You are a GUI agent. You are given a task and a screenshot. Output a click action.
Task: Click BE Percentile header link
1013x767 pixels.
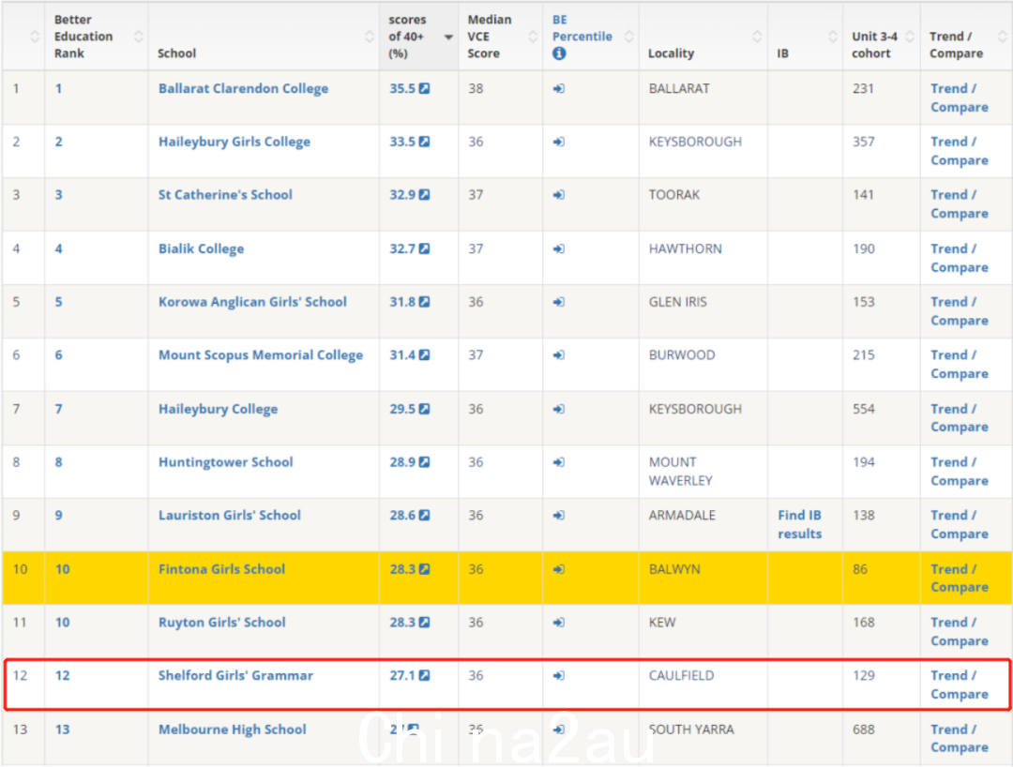pos(582,28)
